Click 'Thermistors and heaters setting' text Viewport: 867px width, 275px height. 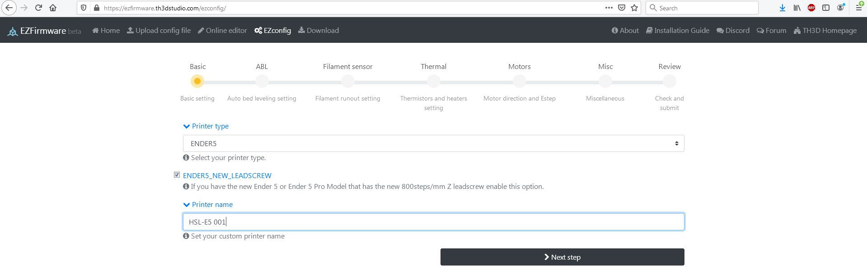[x=434, y=103]
